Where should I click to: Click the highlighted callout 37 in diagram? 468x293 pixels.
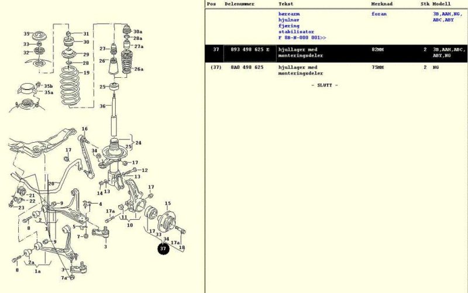point(163,249)
